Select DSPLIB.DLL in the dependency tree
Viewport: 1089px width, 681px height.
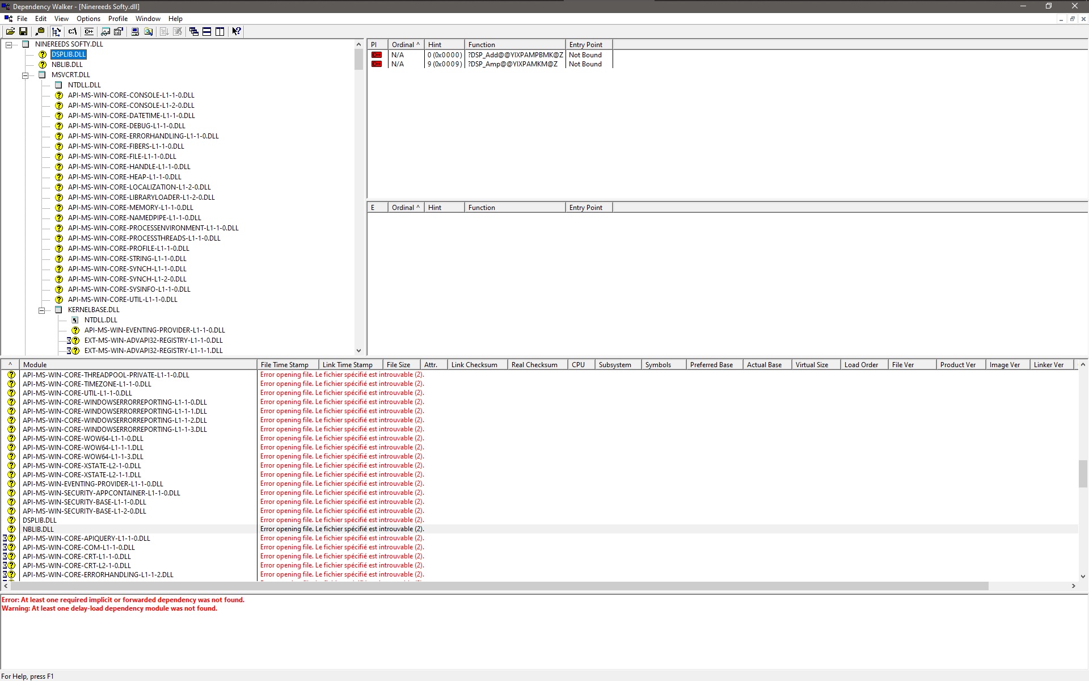pos(69,54)
